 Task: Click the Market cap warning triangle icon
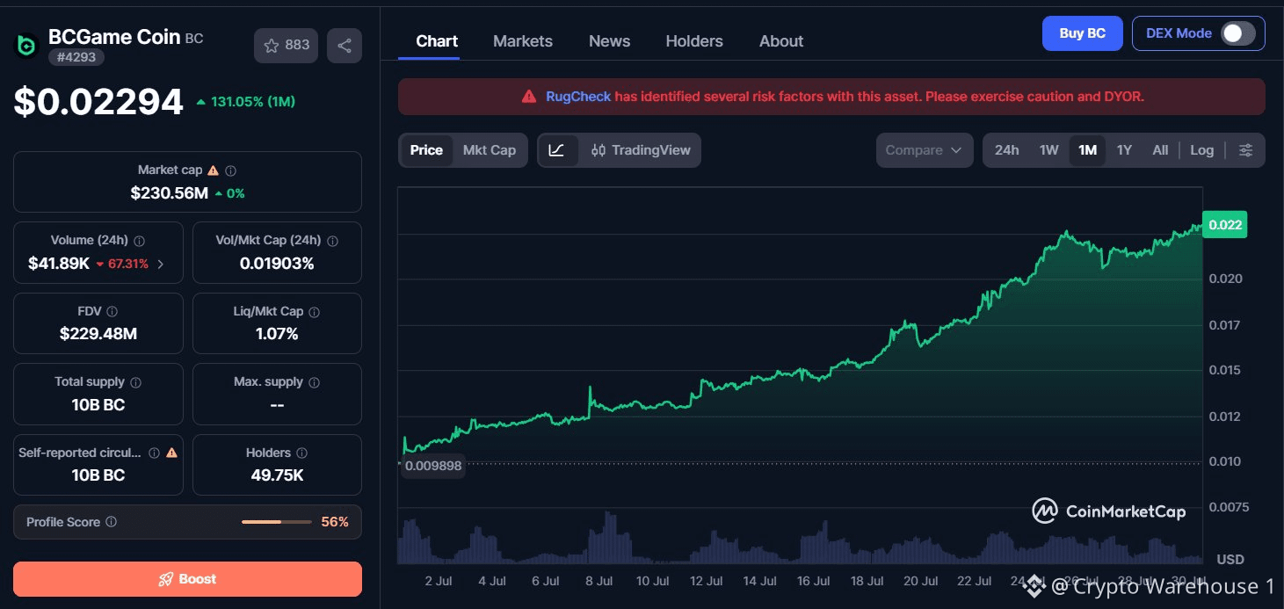[x=213, y=170]
